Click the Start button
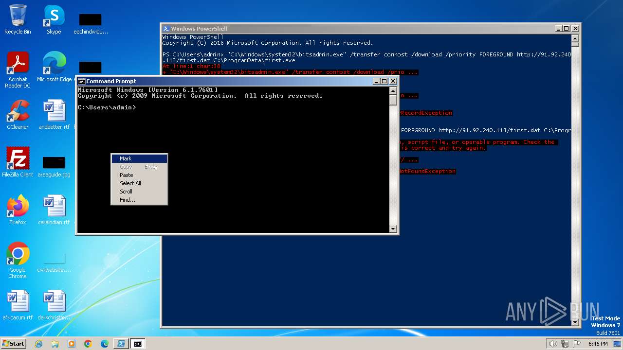 point(14,344)
